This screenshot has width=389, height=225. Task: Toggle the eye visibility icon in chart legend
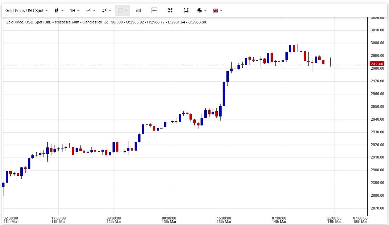[107, 22]
